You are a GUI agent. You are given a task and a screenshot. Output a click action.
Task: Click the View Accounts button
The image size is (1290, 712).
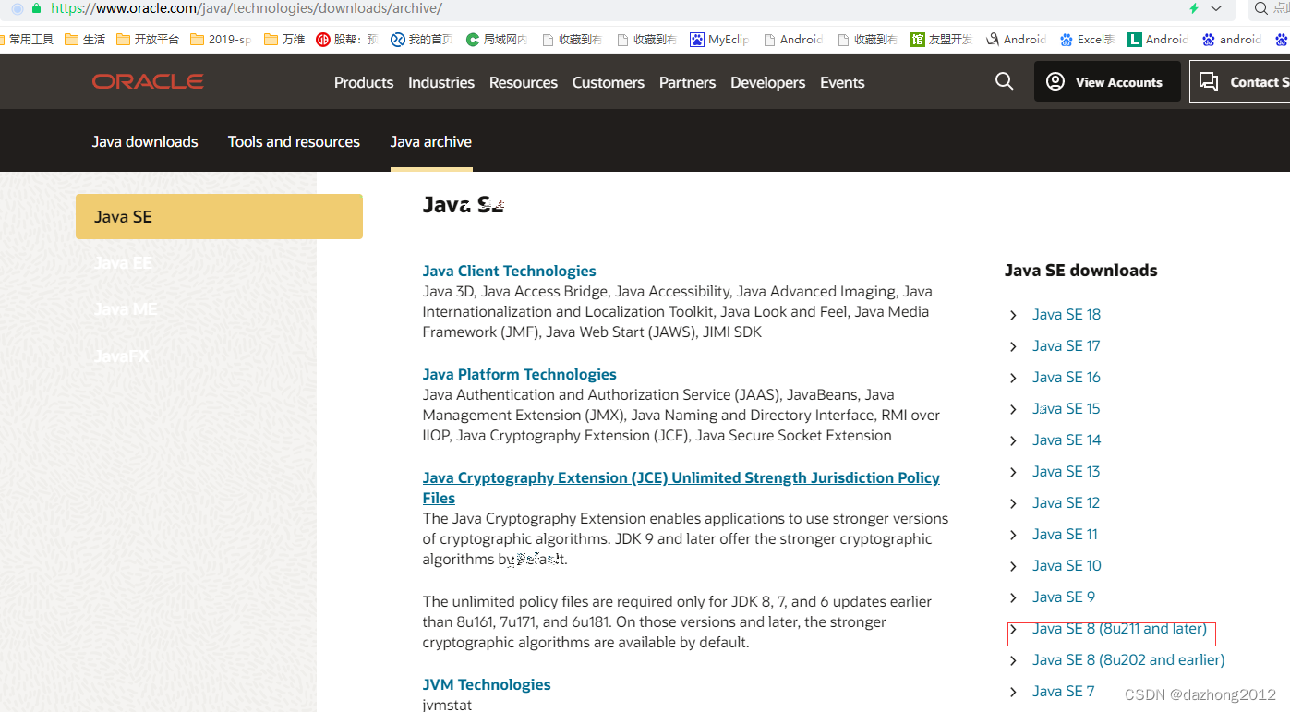(x=1107, y=81)
